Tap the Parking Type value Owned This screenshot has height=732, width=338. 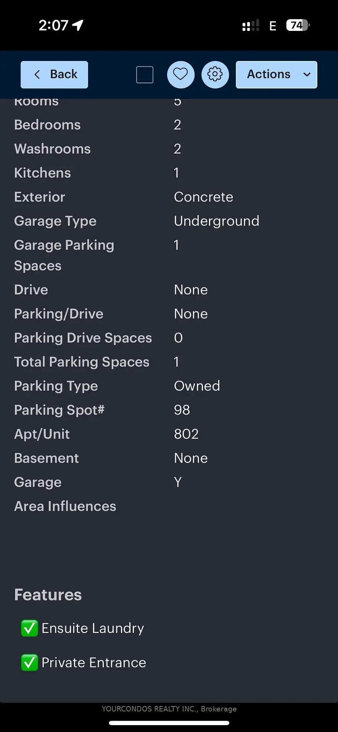(197, 386)
